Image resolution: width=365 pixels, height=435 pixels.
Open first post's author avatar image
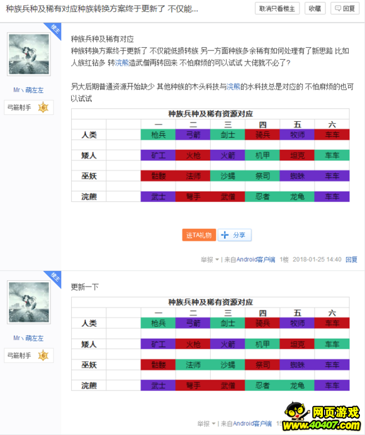[x=29, y=54]
